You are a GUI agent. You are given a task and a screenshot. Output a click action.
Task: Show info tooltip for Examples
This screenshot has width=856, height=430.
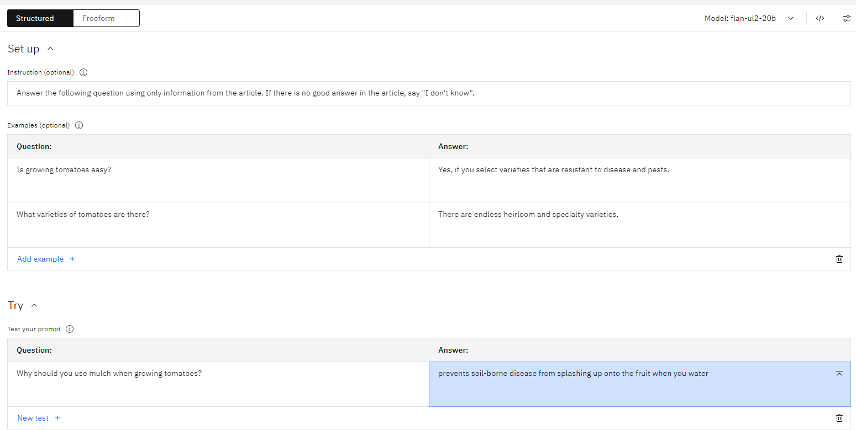coord(79,125)
